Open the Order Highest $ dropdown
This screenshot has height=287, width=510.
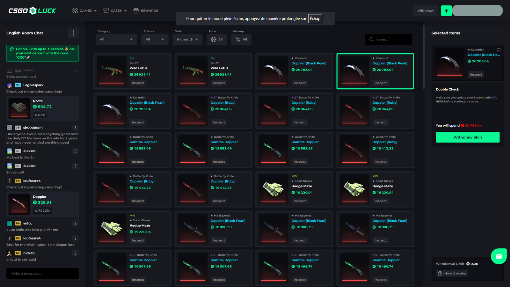pos(187,39)
